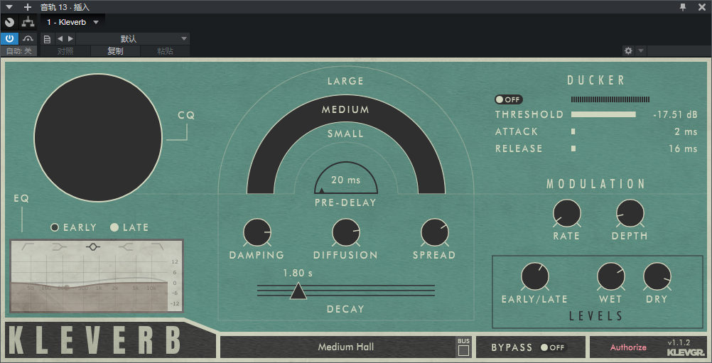Toggle automation mode 自动: 关
The width and height of the screenshot is (712, 363).
[x=19, y=51]
